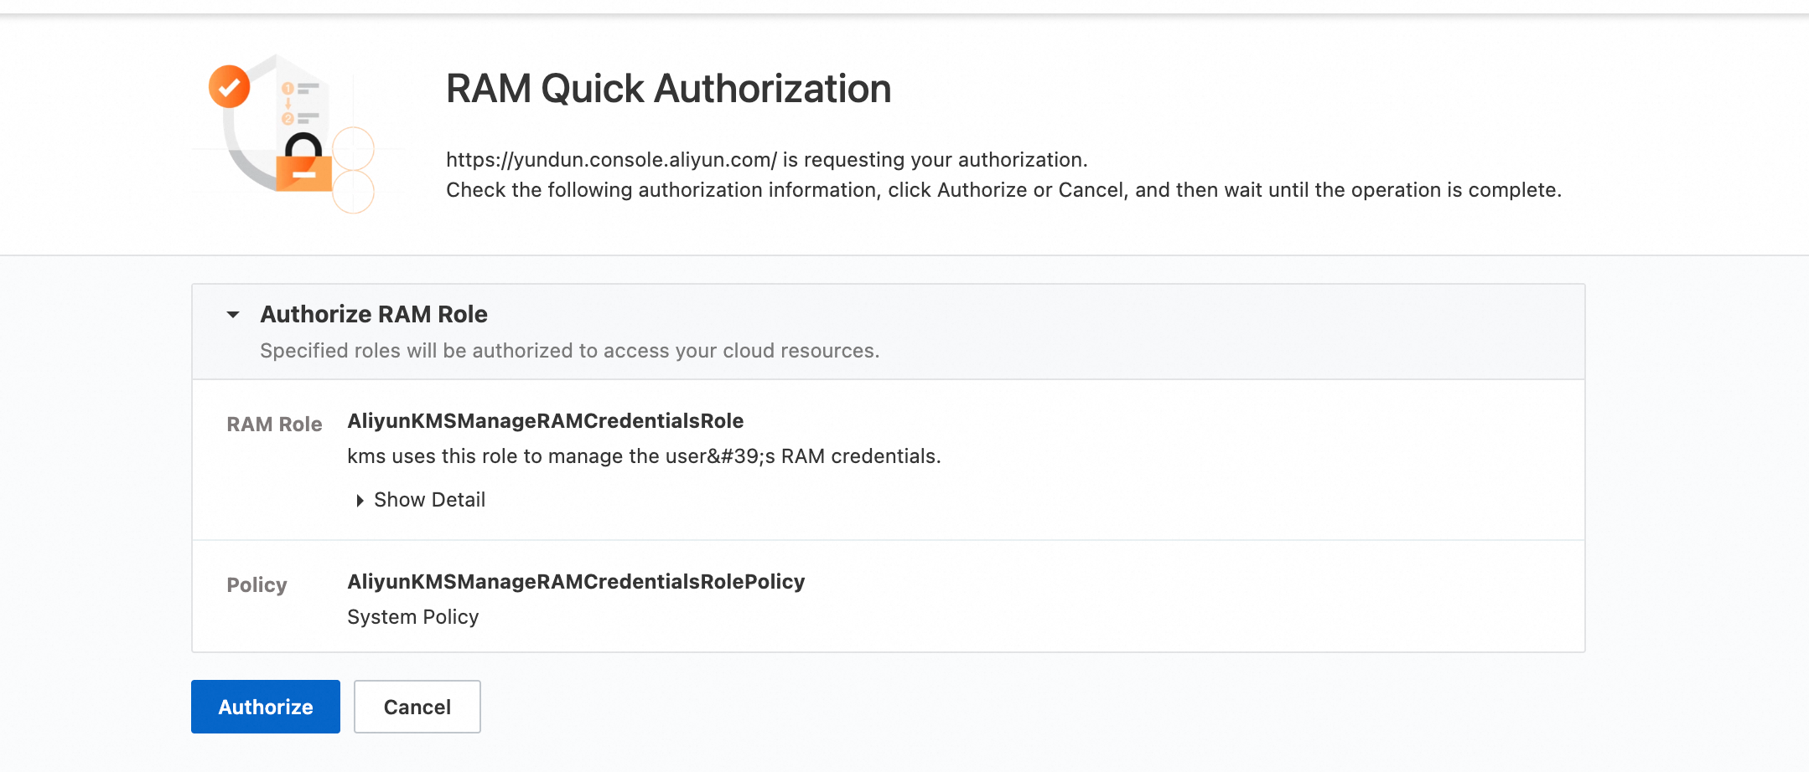
Task: Click the RAM Role label
Action: click(274, 425)
